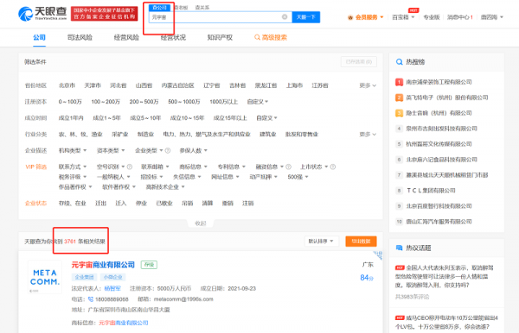Click phone icon beside 18008889068
519x333 pixels.
91,299
